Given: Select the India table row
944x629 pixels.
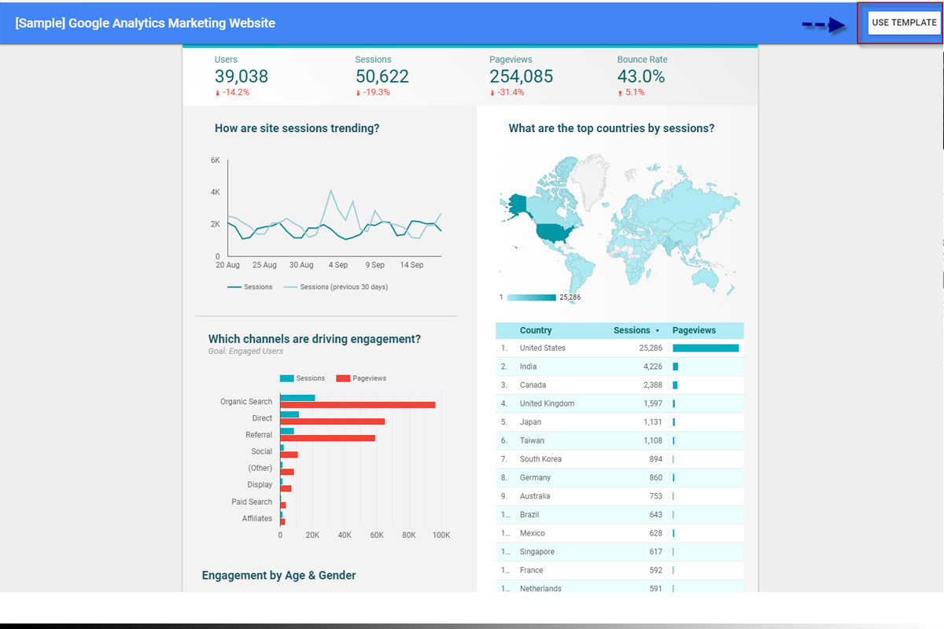Looking at the screenshot, I should click(620, 366).
